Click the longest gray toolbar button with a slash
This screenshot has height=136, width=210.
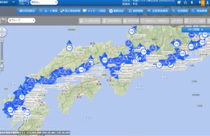(x=155, y=21)
